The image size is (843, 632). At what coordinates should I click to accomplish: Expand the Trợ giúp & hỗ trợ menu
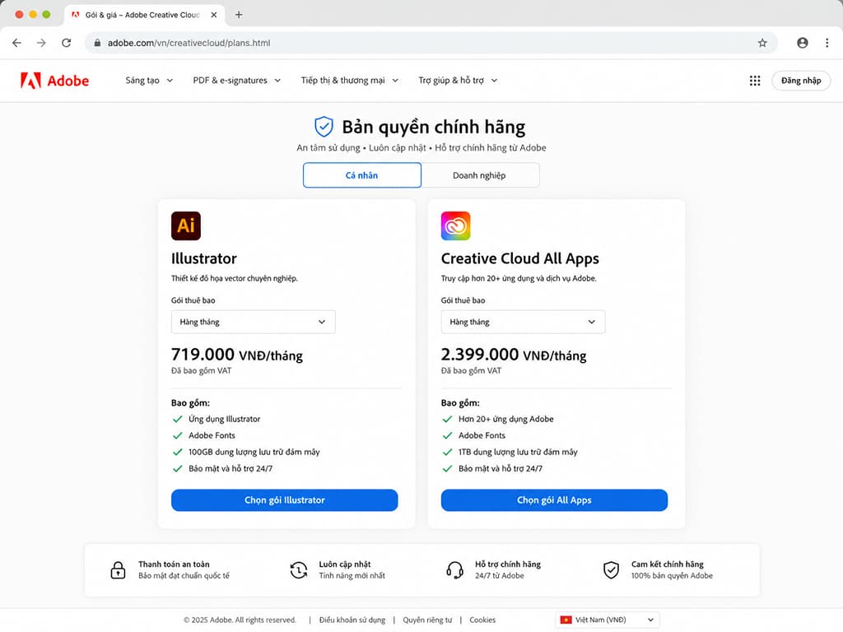pyautogui.click(x=458, y=81)
